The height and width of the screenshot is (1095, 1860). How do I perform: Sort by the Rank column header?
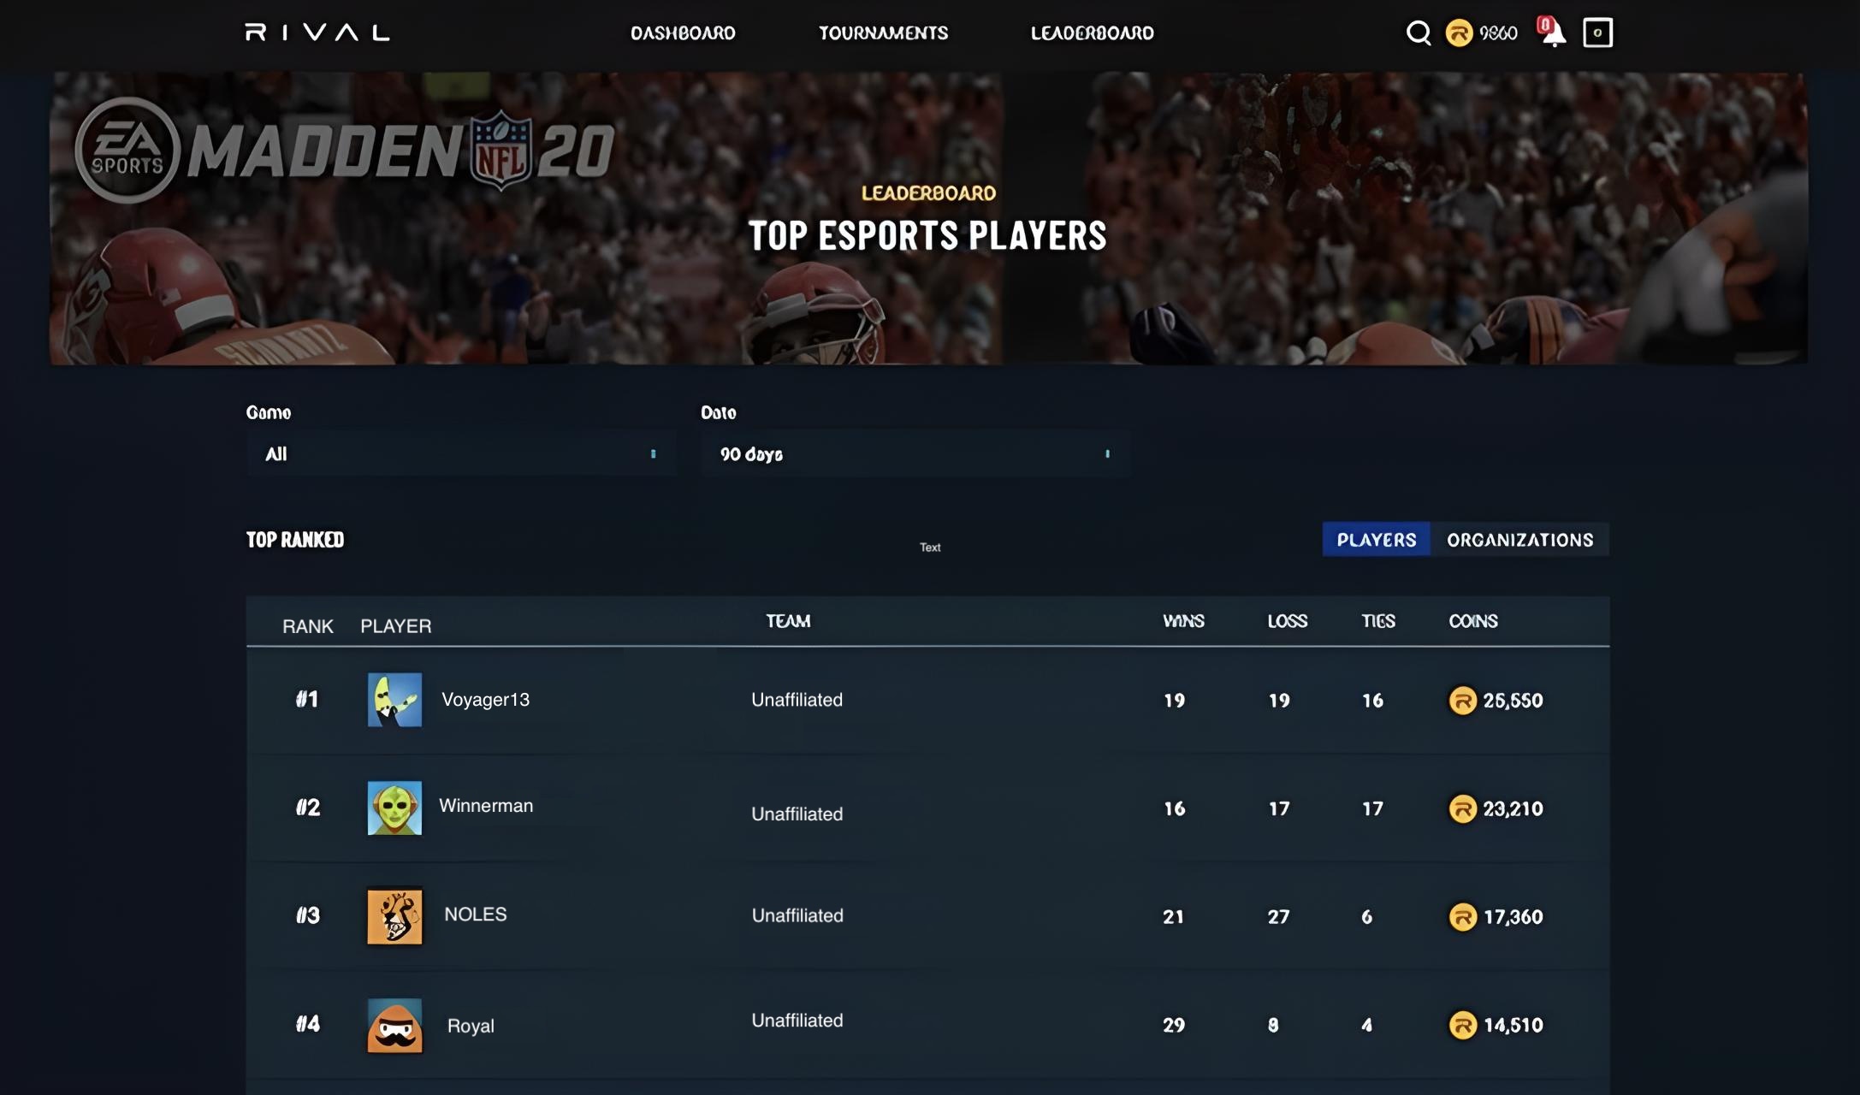pos(308,626)
